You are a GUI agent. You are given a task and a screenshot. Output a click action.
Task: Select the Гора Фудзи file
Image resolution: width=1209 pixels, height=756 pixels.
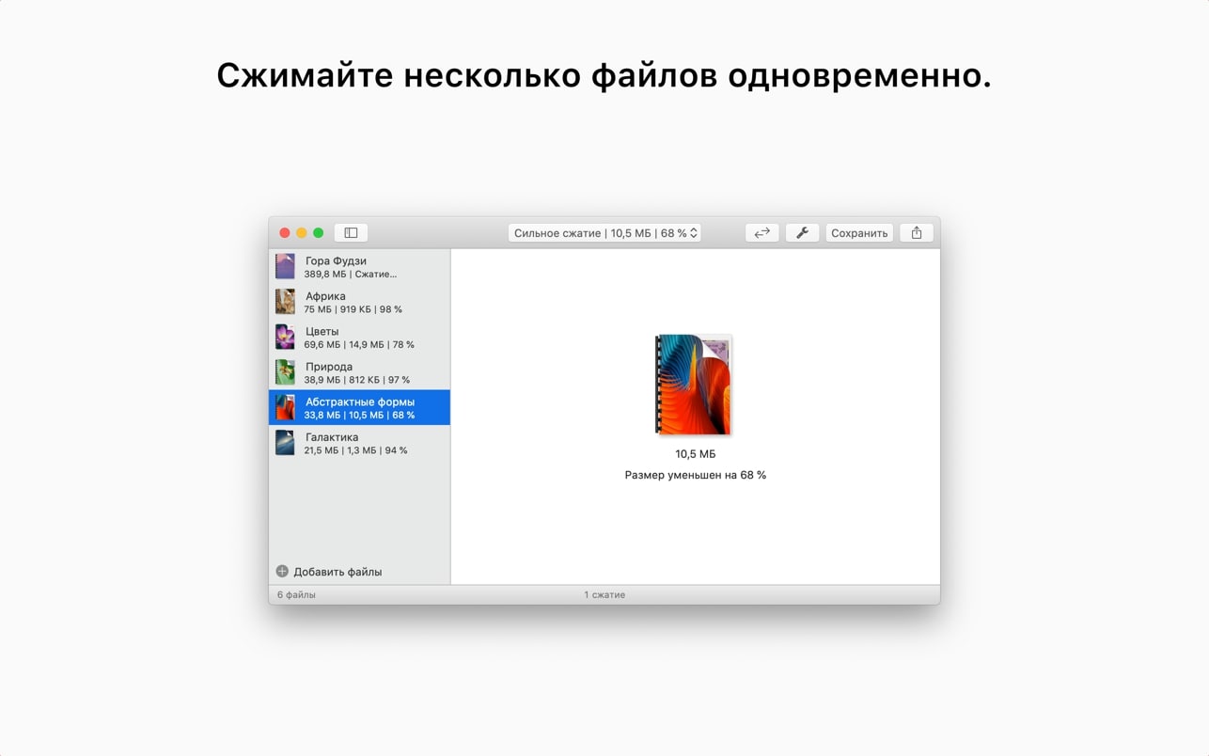pyautogui.click(x=359, y=267)
